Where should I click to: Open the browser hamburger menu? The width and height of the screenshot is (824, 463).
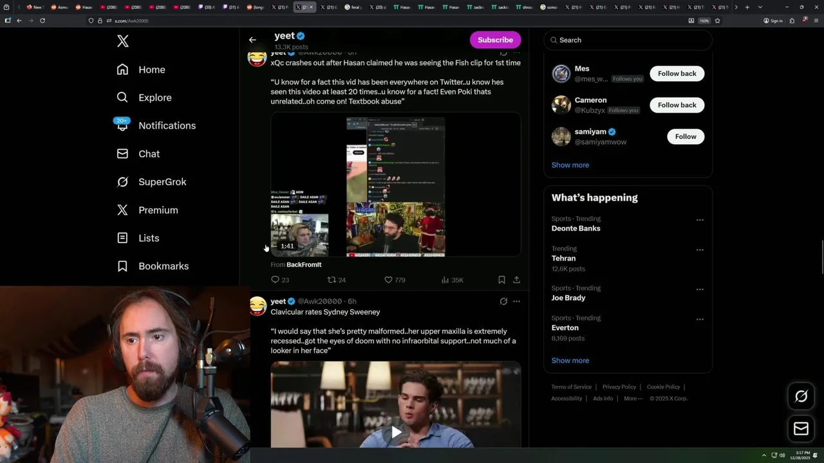click(816, 21)
